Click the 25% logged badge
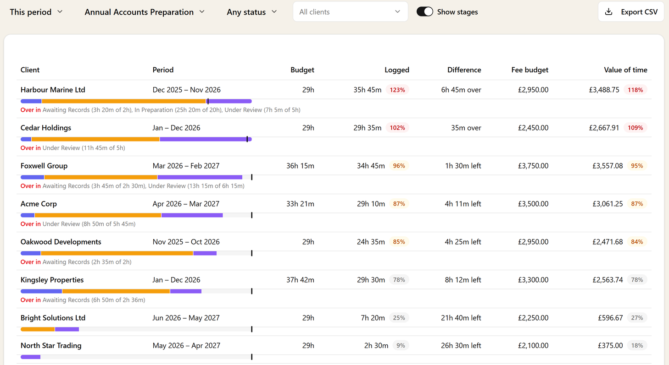The width and height of the screenshot is (669, 365). click(x=399, y=318)
